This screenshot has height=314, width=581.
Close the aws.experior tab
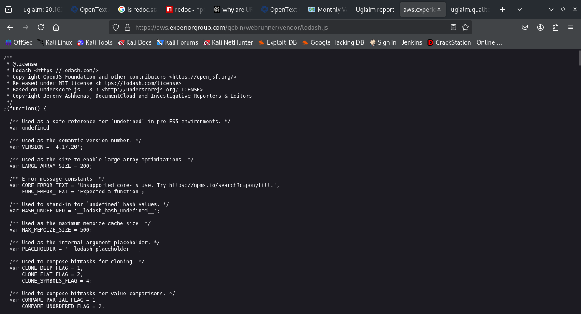439,9
